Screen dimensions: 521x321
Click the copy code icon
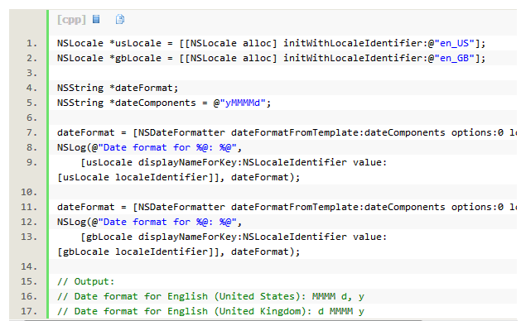(120, 19)
